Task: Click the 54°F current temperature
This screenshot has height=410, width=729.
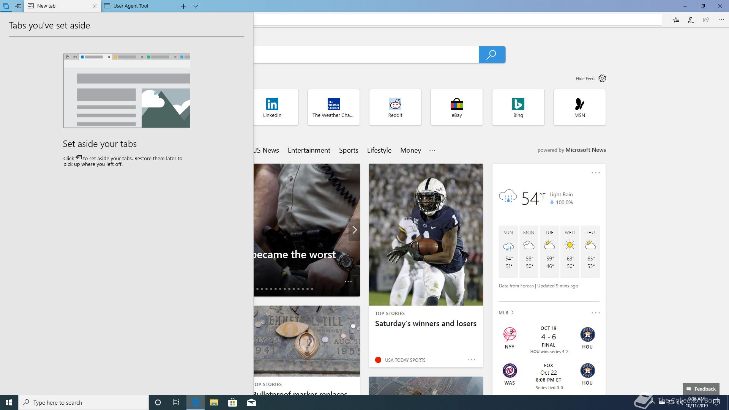Action: coord(533,198)
